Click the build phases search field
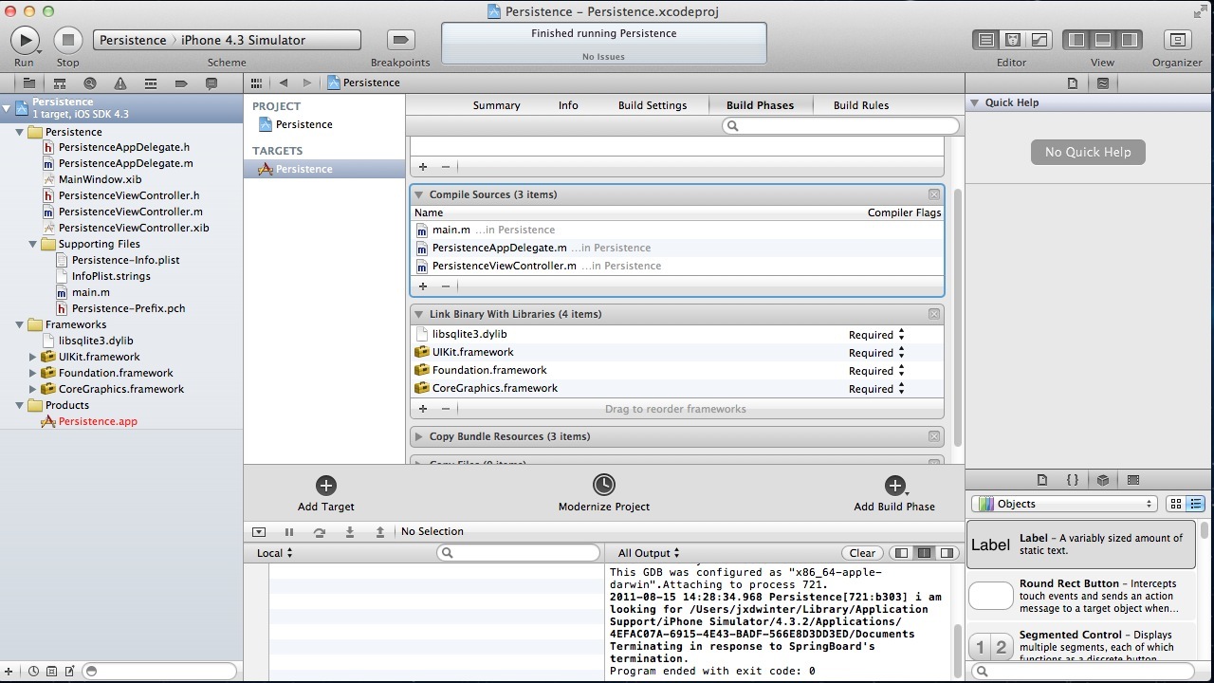The width and height of the screenshot is (1214, 683). (x=840, y=125)
